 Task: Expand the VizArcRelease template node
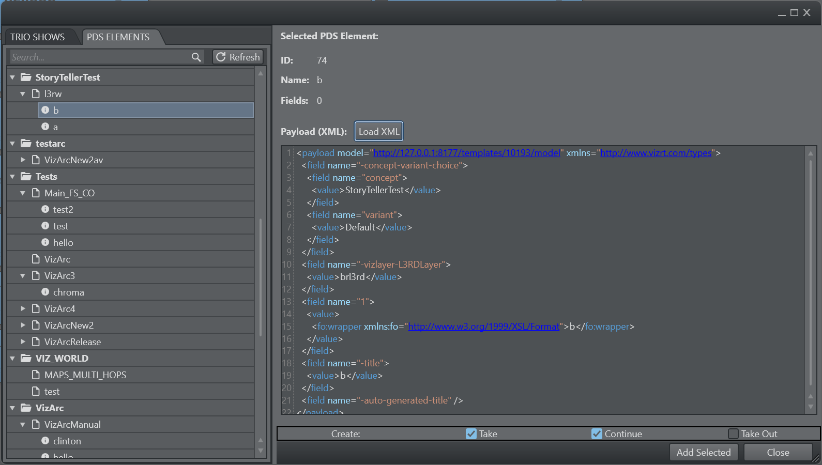pos(23,342)
